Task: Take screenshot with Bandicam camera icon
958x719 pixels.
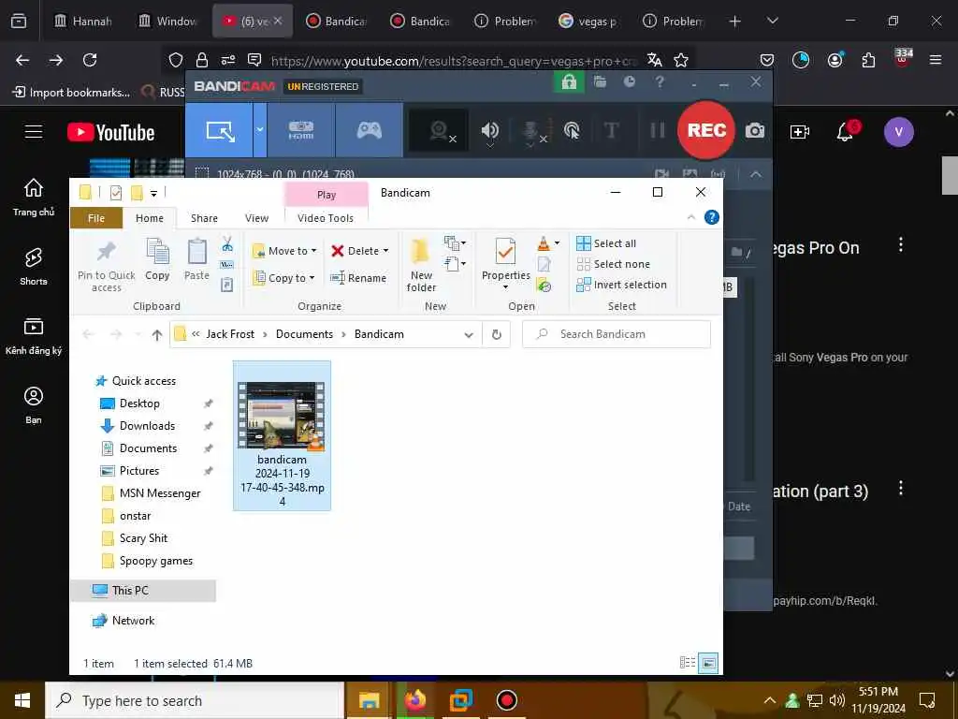Action: pyautogui.click(x=755, y=130)
